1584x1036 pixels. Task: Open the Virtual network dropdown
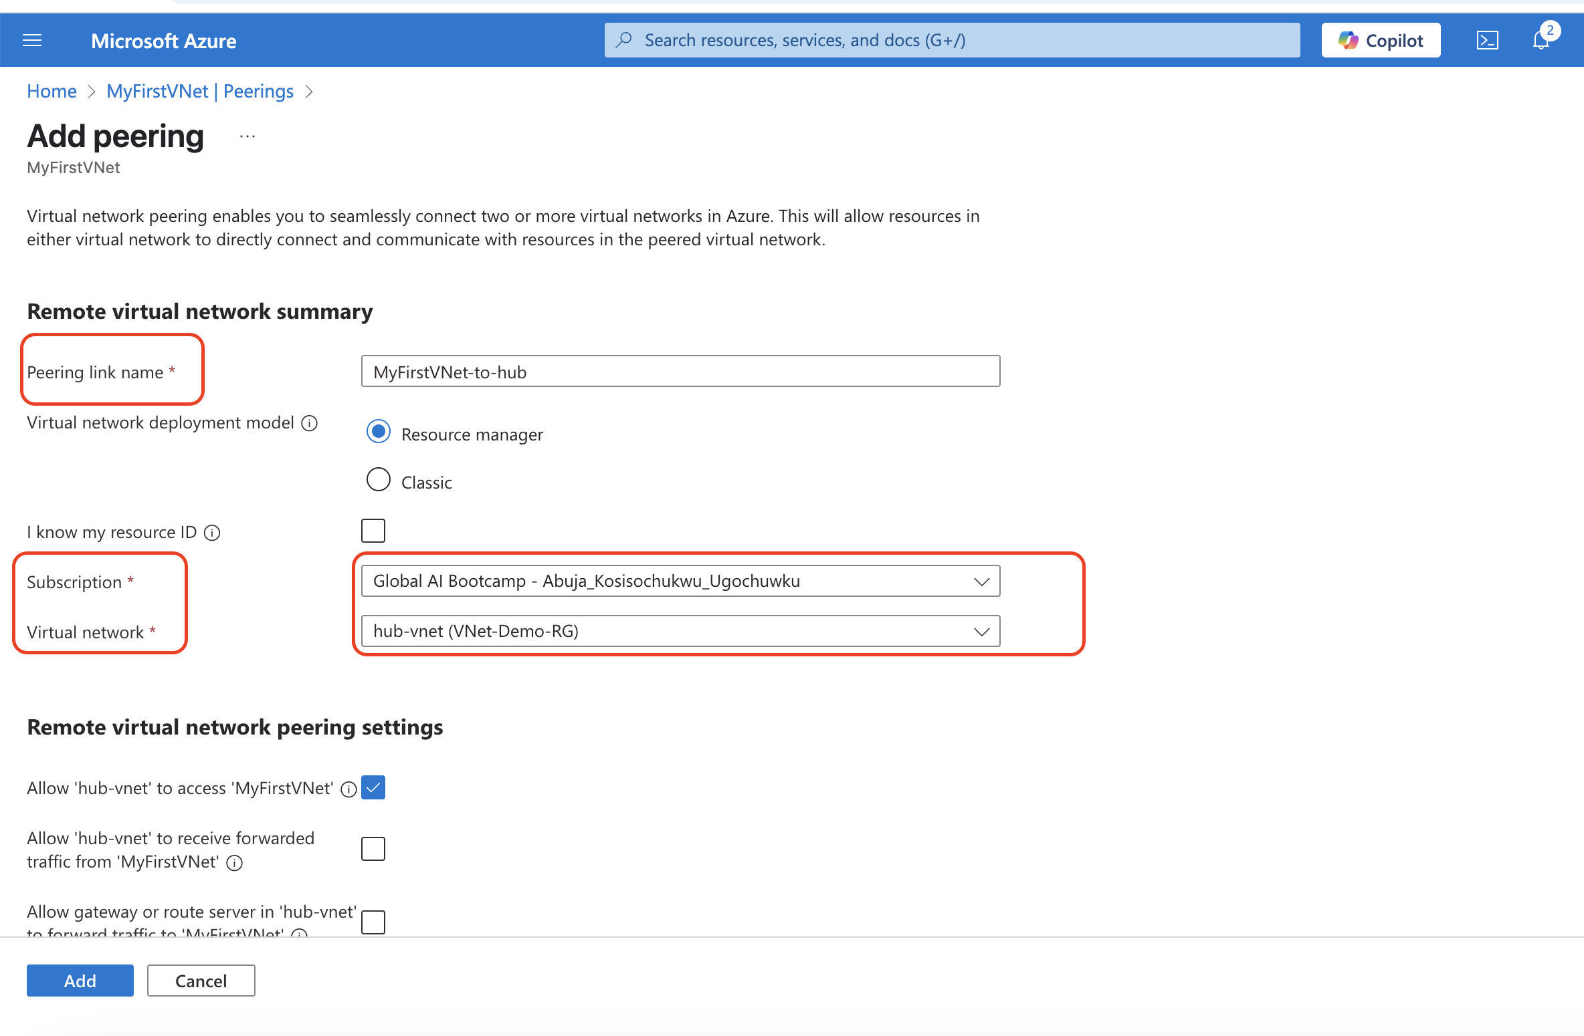coord(680,631)
